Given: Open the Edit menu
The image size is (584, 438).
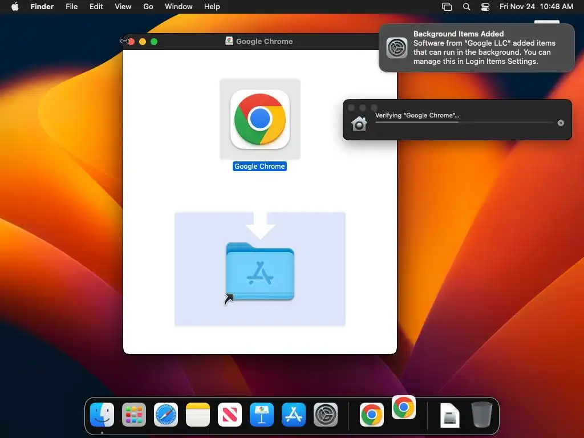Looking at the screenshot, I should 96,7.
